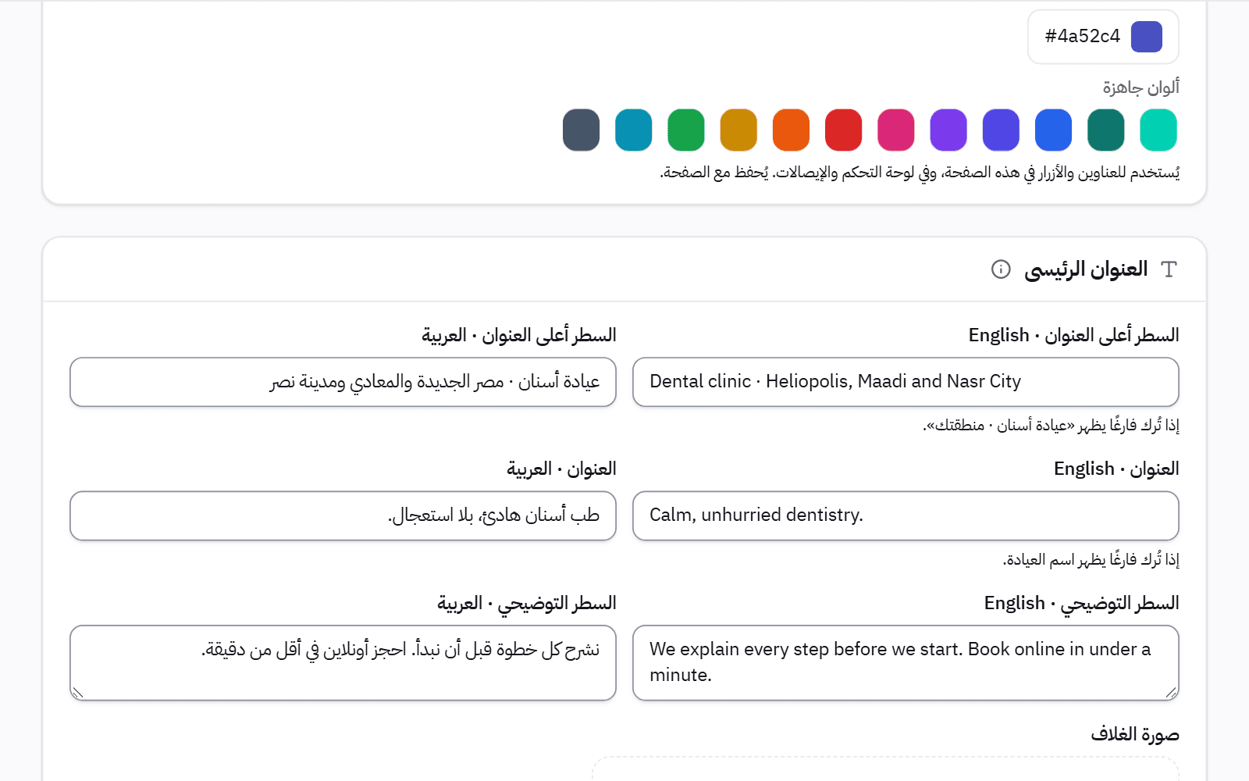Pick the purple preset color

pos(948,130)
